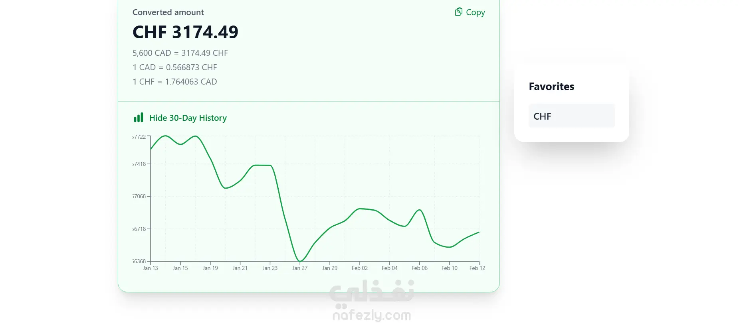743x323 pixels.
Task: Click the 1 CHF = 1.764063 CAD rate
Action: (x=174, y=82)
